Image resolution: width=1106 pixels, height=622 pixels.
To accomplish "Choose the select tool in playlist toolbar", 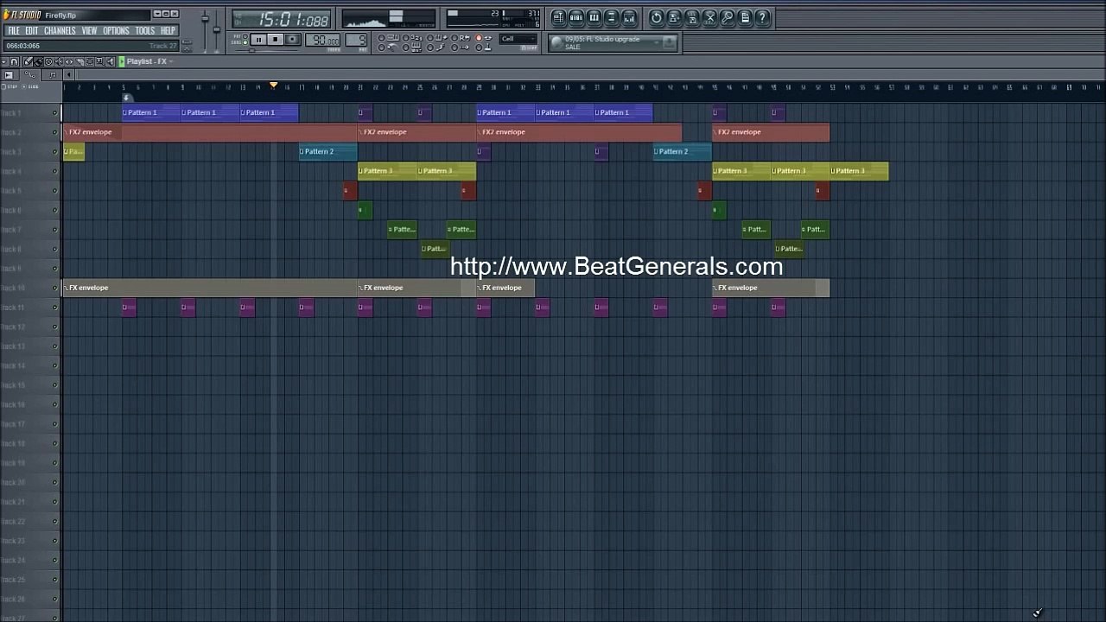I will pos(90,62).
